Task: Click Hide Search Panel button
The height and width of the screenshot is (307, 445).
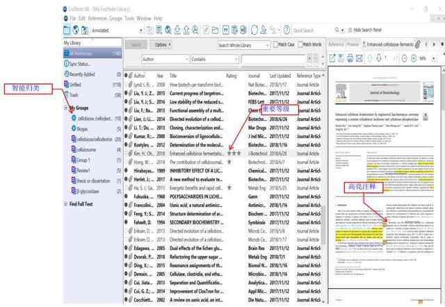Action: click(365, 30)
